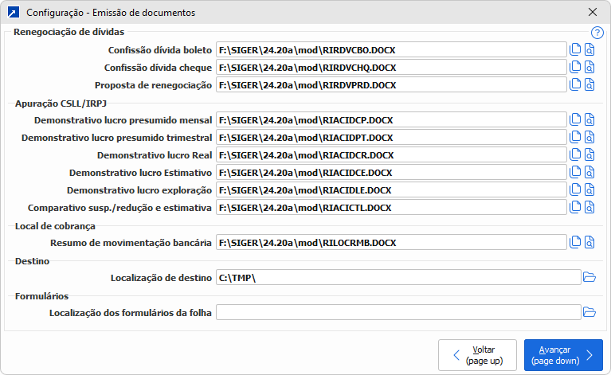Click copy icon for Confissão dívida boleto
611x375 pixels.
pyautogui.click(x=575, y=50)
